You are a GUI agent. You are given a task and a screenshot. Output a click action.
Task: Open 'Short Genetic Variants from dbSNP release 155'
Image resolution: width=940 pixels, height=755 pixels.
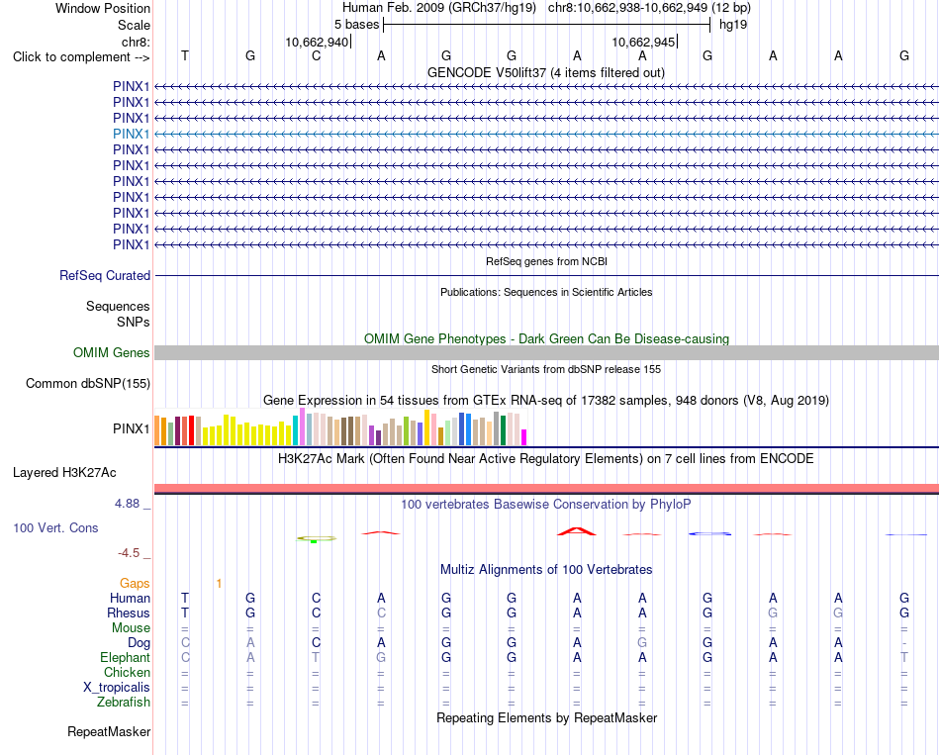point(546,369)
